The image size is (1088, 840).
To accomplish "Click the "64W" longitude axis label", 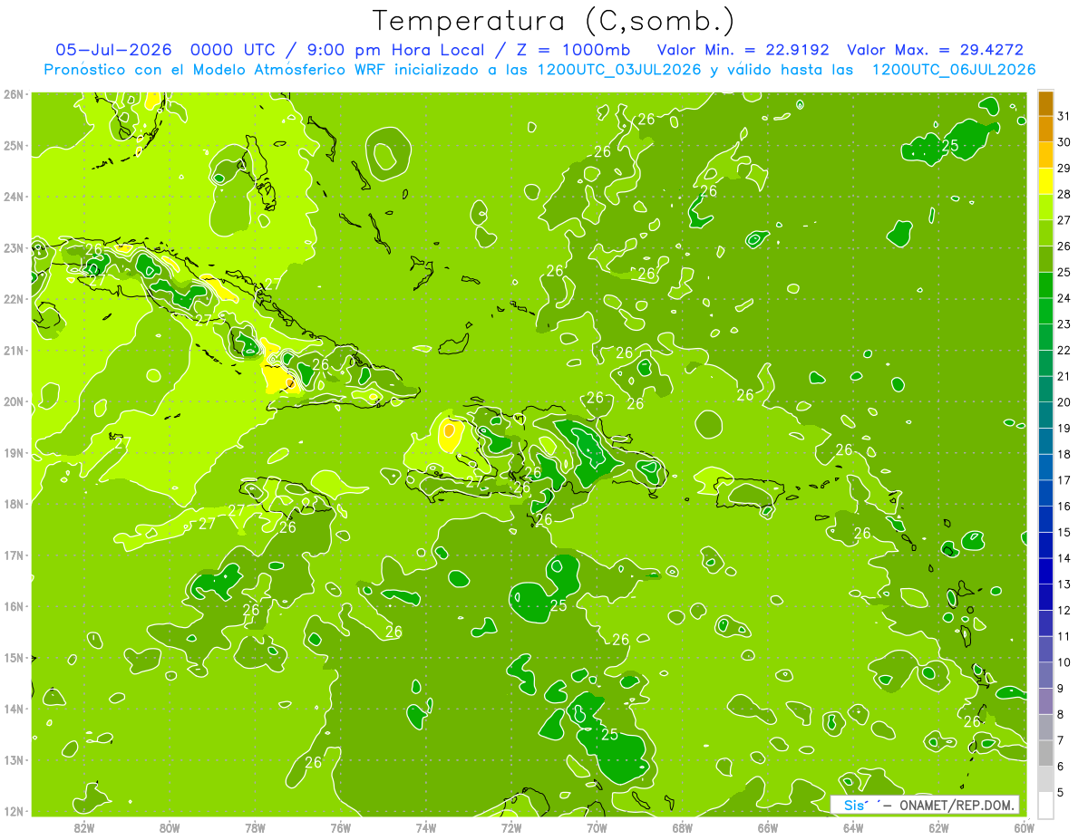I will [x=852, y=828].
